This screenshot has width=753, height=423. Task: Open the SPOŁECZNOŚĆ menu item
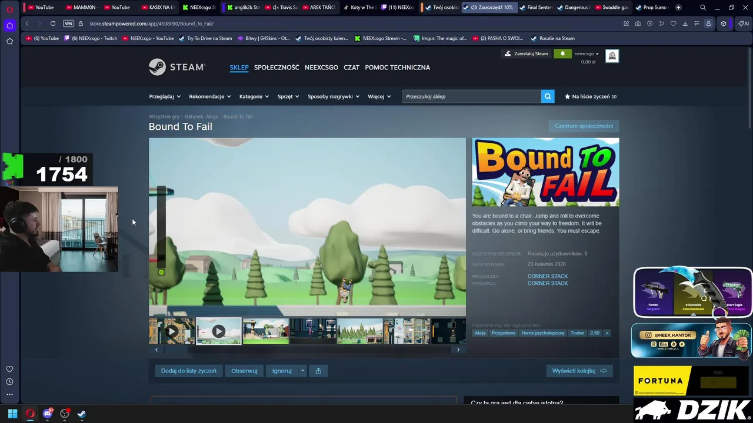click(276, 68)
